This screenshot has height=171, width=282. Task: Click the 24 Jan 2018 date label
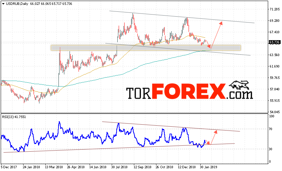[31, 167]
